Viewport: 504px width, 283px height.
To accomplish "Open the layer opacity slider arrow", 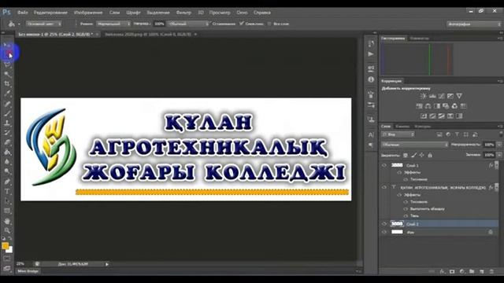I will (x=499, y=145).
